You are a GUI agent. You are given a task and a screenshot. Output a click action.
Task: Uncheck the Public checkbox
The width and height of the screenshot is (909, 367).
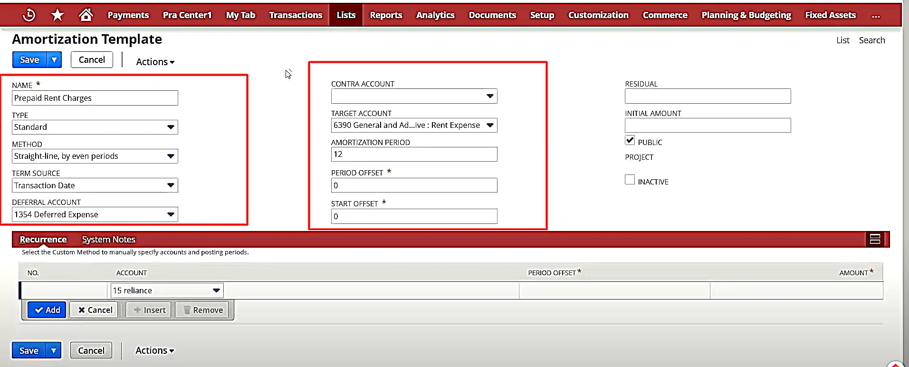pyautogui.click(x=630, y=140)
